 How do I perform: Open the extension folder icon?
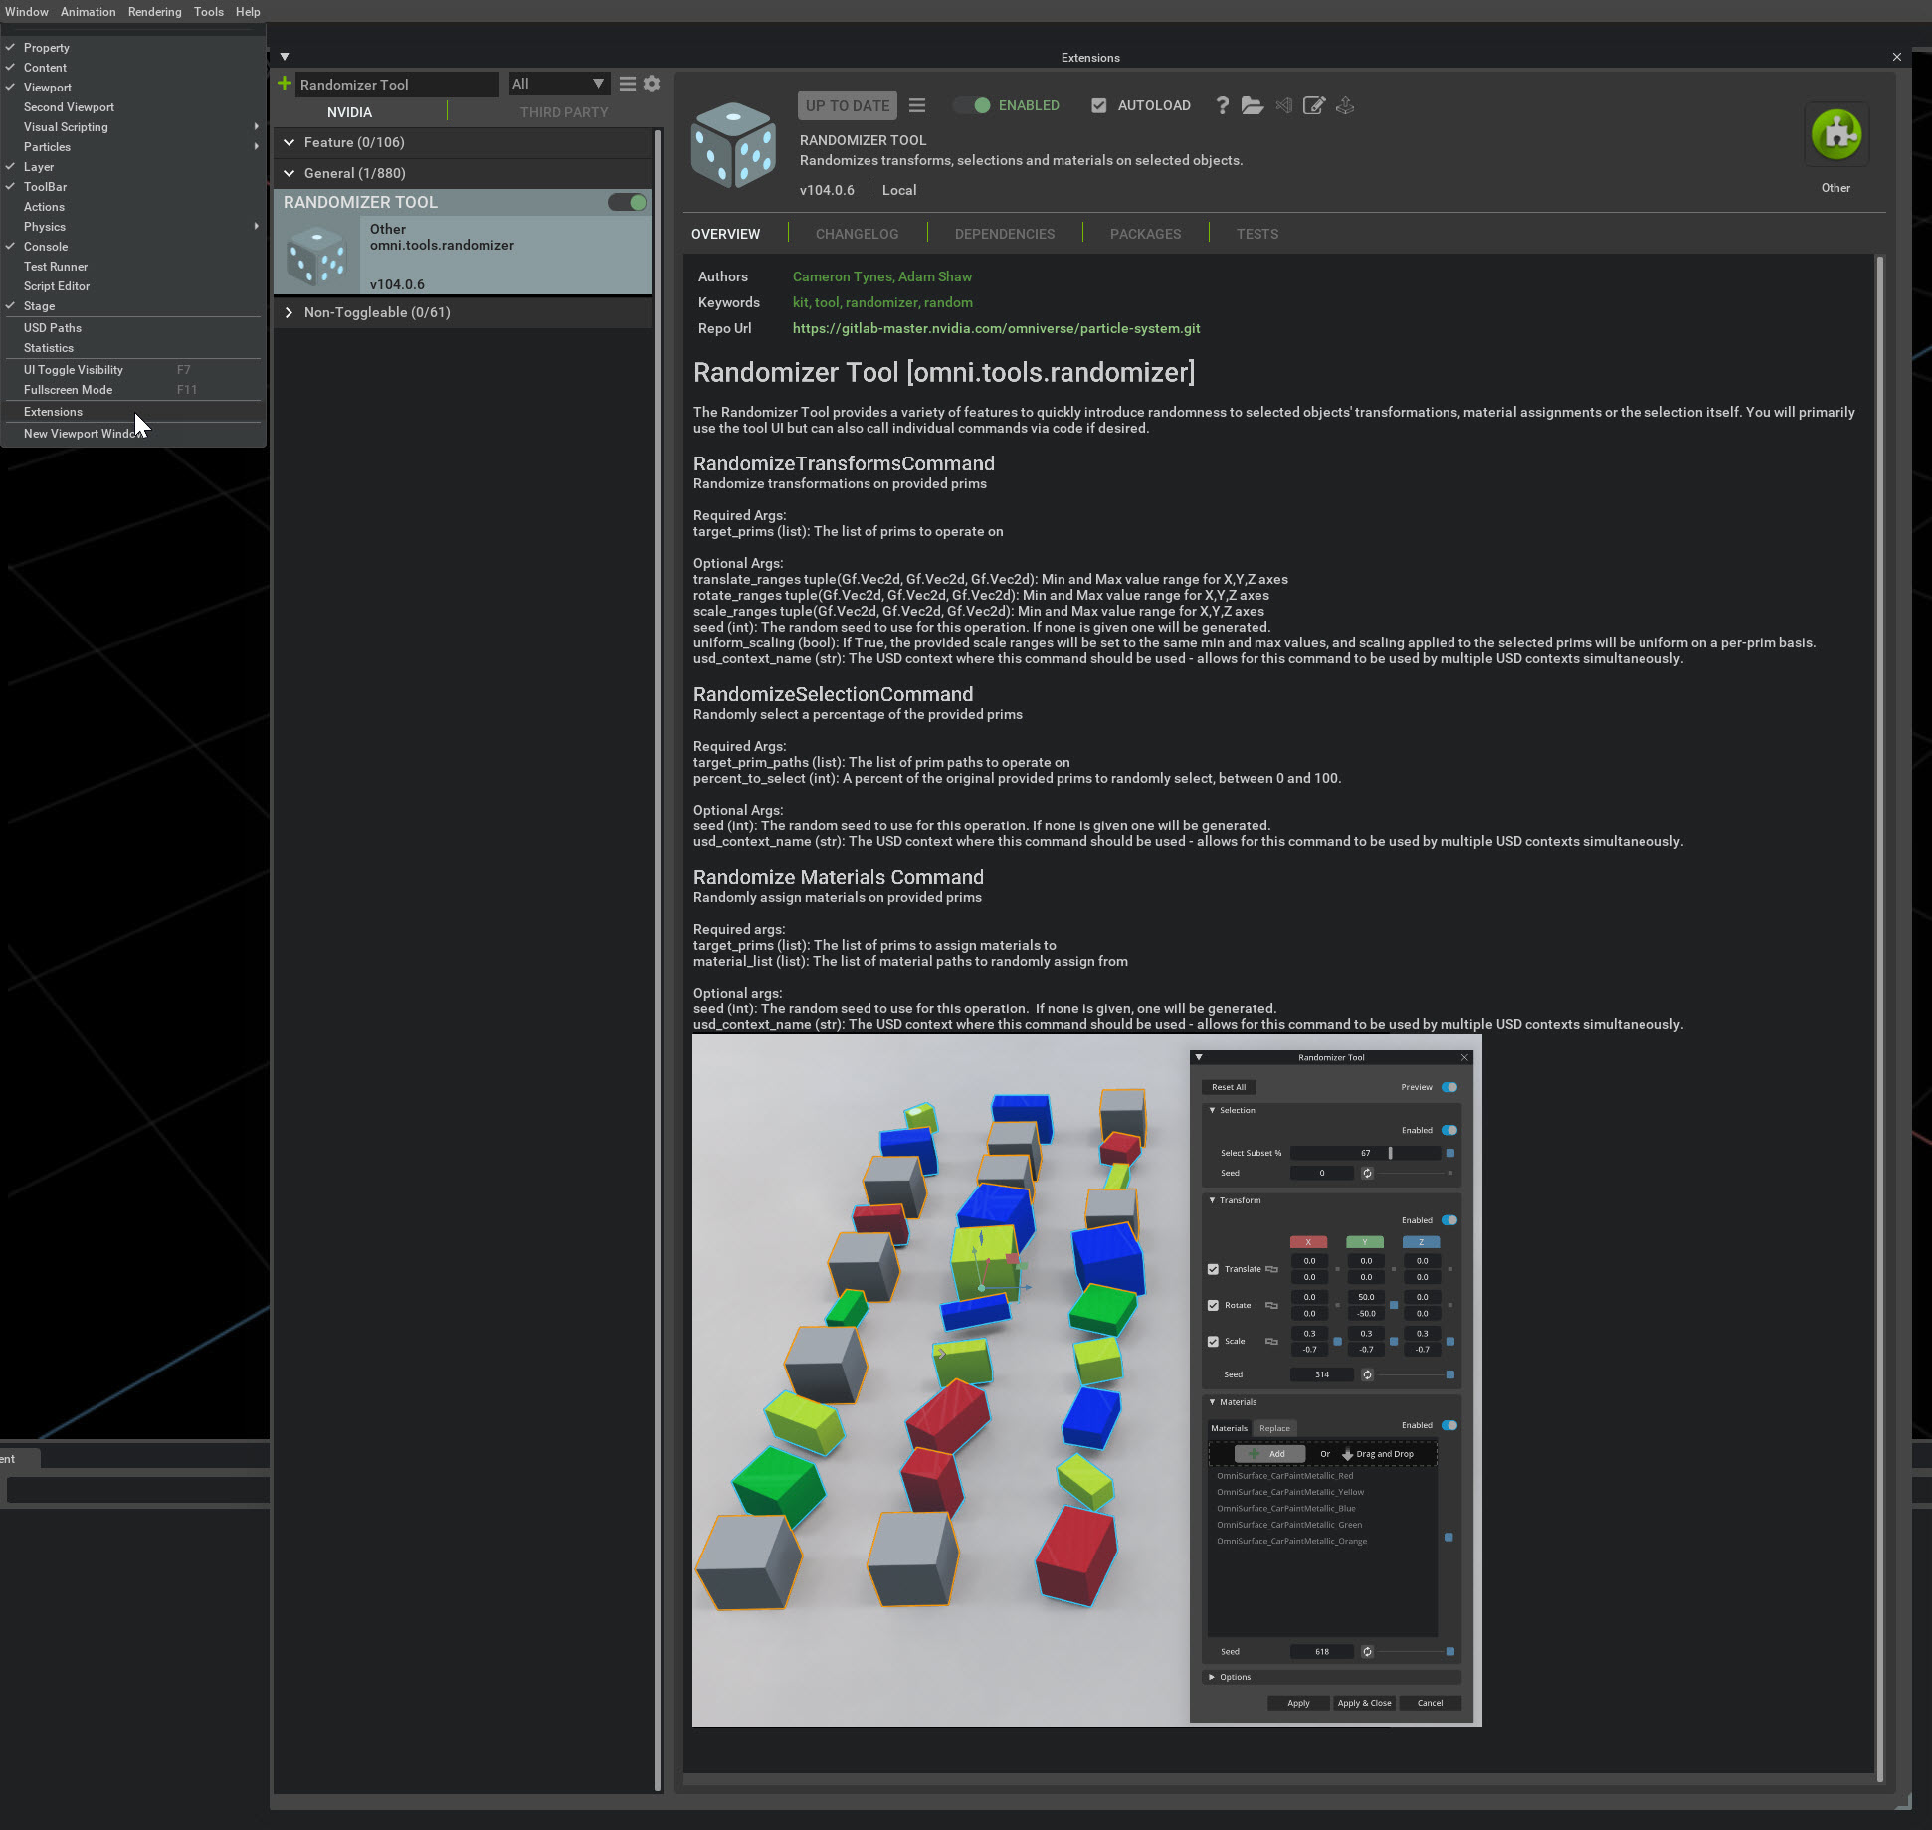1253,105
